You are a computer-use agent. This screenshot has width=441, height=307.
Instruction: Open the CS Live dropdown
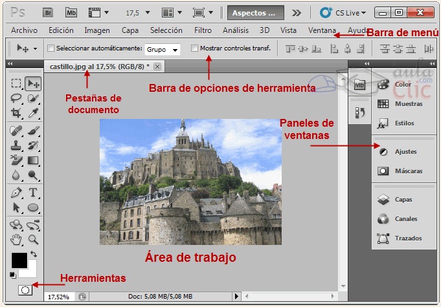pos(343,13)
